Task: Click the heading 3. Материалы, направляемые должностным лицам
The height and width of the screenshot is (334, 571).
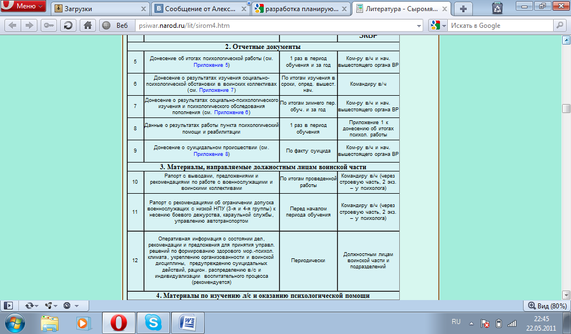Action: coord(263,167)
